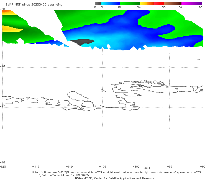Click the color bar label '50'
205x180 pixels.
[164, 7]
